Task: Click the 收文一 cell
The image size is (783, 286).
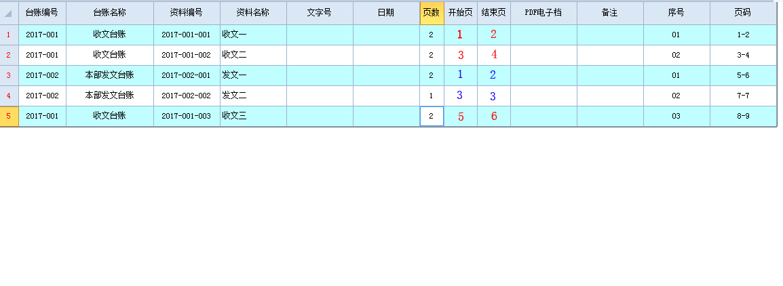Action: coord(253,35)
